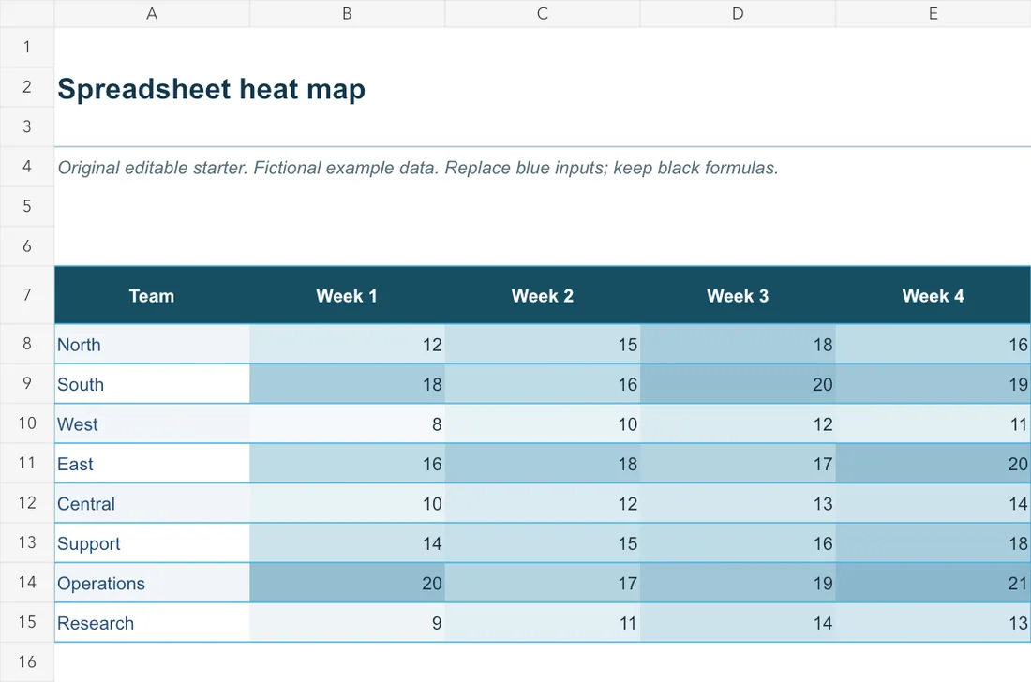Viewport: 1031px width, 682px height.
Task: Select the column D header
Action: (738, 14)
